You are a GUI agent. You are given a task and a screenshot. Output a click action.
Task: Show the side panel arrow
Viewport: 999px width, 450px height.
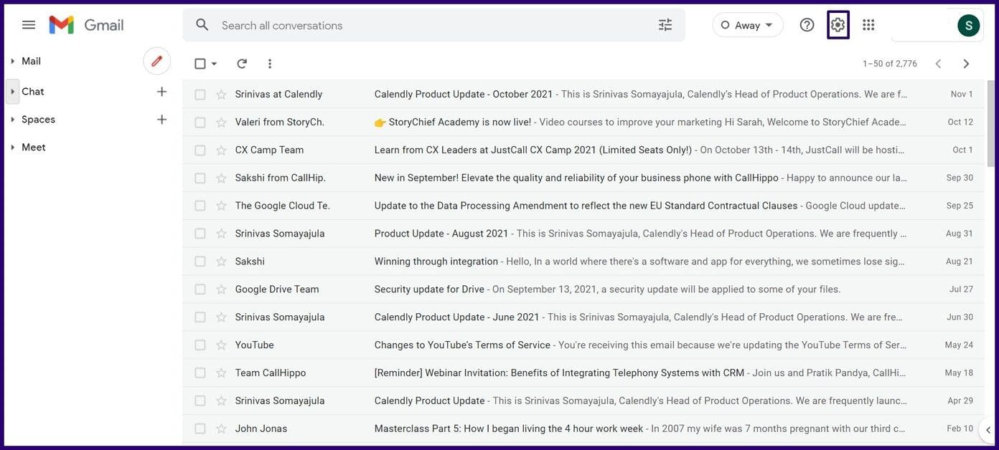(x=989, y=430)
